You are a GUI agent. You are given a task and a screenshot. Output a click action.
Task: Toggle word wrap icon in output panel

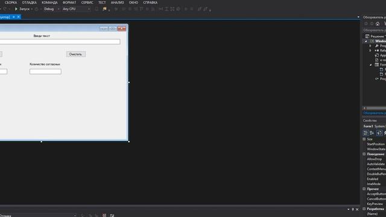click(x=112, y=216)
